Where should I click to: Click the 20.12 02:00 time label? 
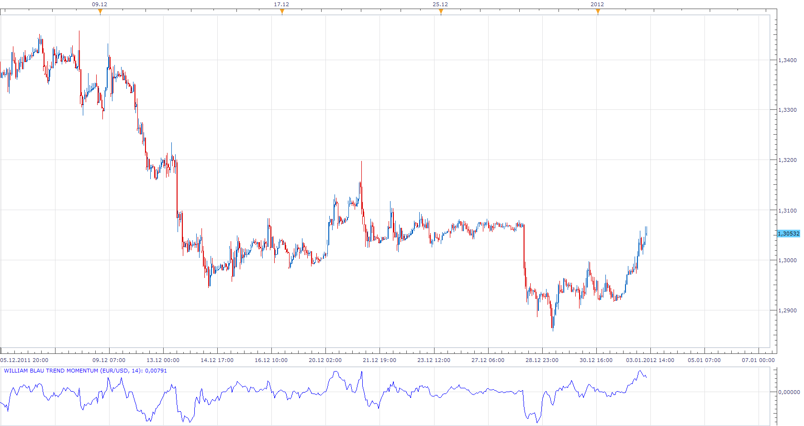pyautogui.click(x=325, y=360)
